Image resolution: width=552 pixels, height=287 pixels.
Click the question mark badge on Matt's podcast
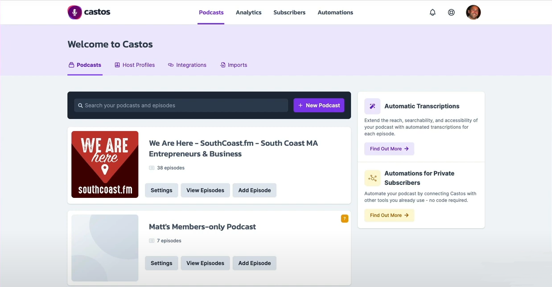click(x=344, y=218)
